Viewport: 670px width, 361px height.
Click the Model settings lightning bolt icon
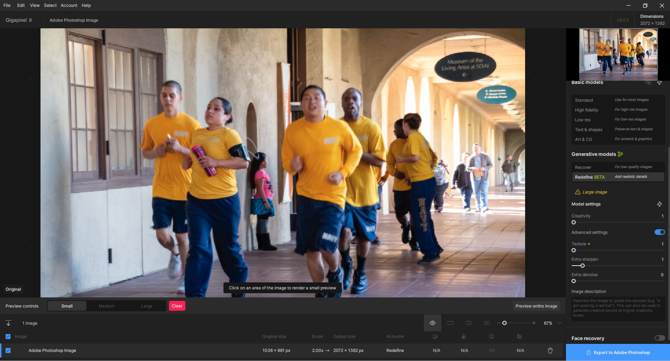click(x=659, y=204)
